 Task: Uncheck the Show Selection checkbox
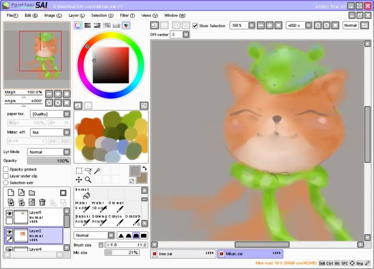(x=195, y=25)
